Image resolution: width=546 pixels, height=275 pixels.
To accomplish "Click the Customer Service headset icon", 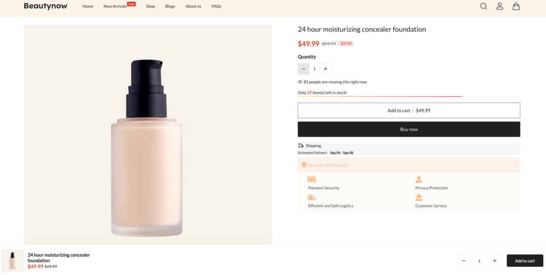I will [x=419, y=197].
